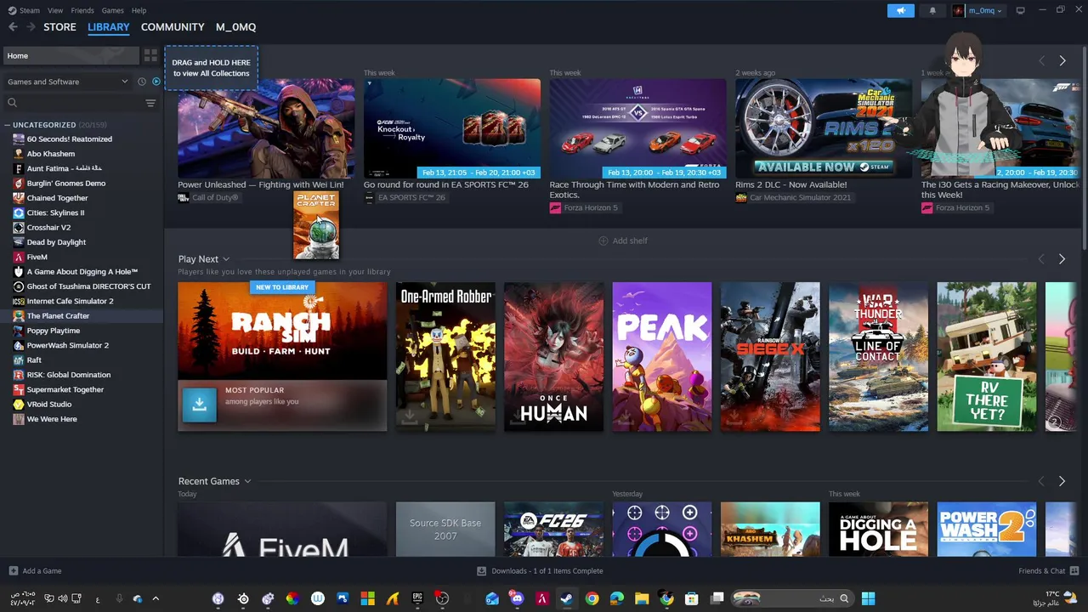The width and height of the screenshot is (1088, 612).
Task: Open the One-Armed Robber game cover
Action: (445, 357)
